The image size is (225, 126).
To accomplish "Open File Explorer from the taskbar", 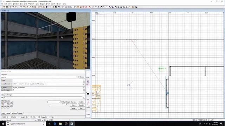I will pos(60,124).
